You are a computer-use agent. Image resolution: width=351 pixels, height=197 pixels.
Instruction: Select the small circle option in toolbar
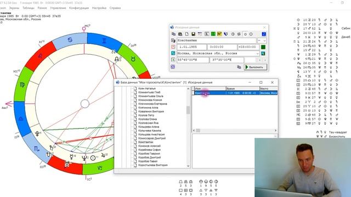pyautogui.click(x=245, y=34)
